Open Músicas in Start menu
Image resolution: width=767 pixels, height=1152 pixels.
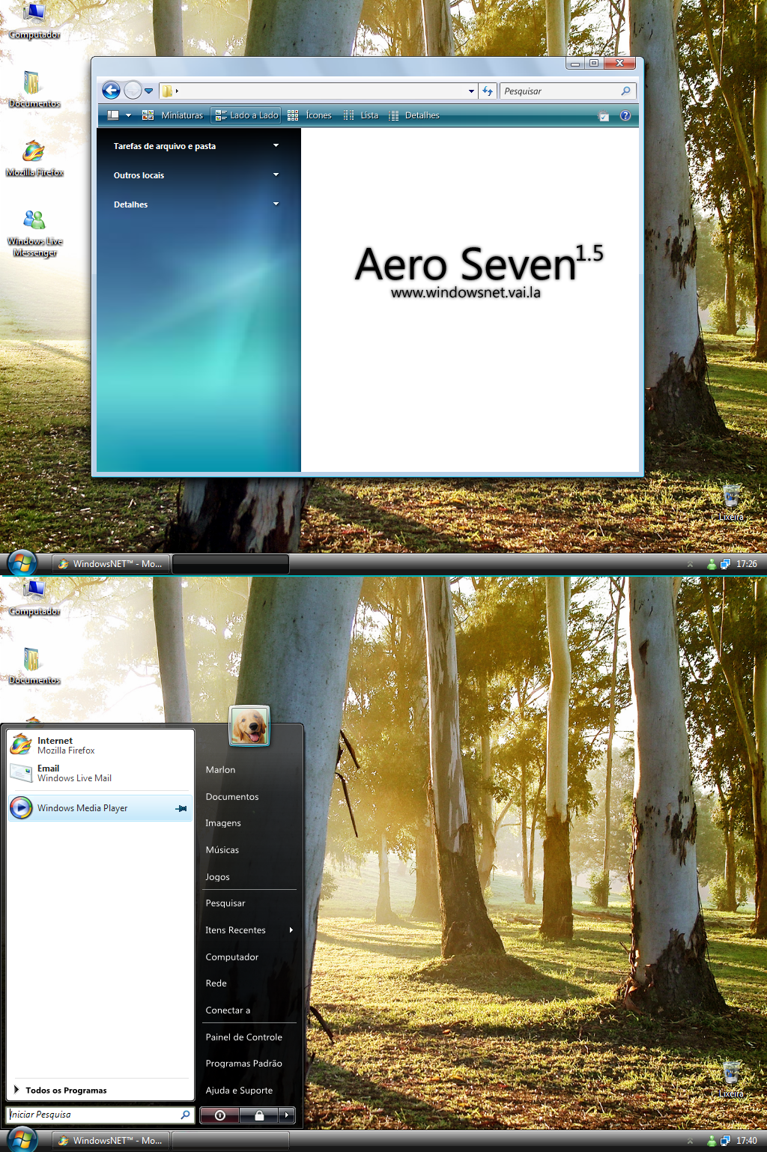point(222,850)
